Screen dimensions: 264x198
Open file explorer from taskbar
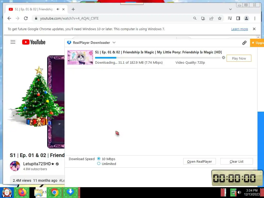coord(39,192)
